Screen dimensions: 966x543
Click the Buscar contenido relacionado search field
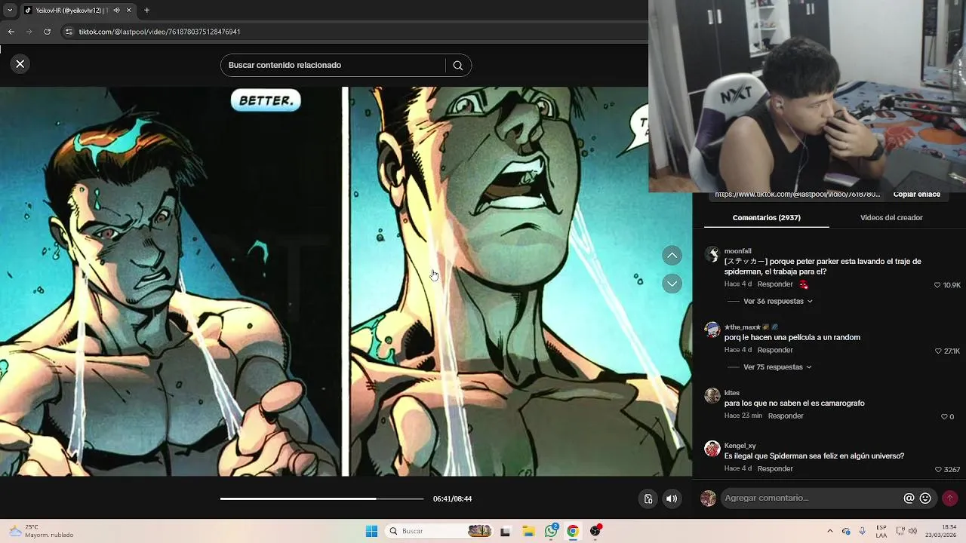[332, 66]
